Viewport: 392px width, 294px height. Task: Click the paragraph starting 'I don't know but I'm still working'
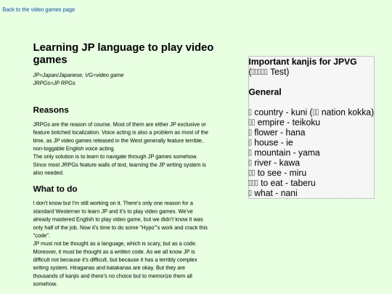tap(121, 219)
